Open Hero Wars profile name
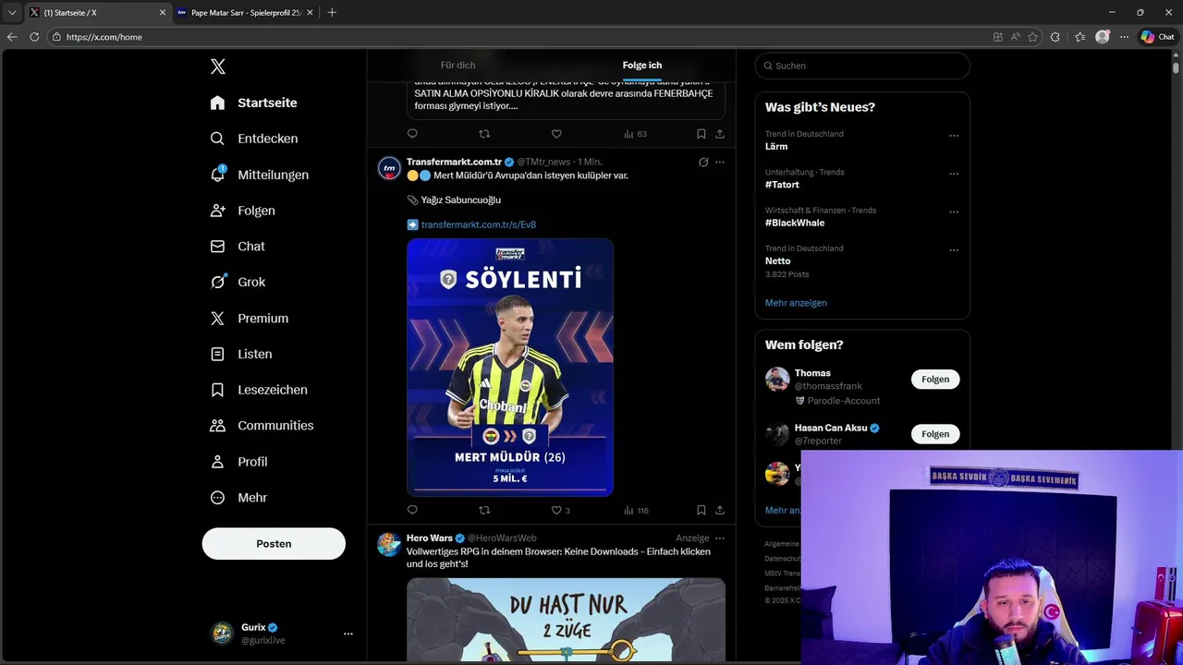1183x665 pixels. [429, 538]
